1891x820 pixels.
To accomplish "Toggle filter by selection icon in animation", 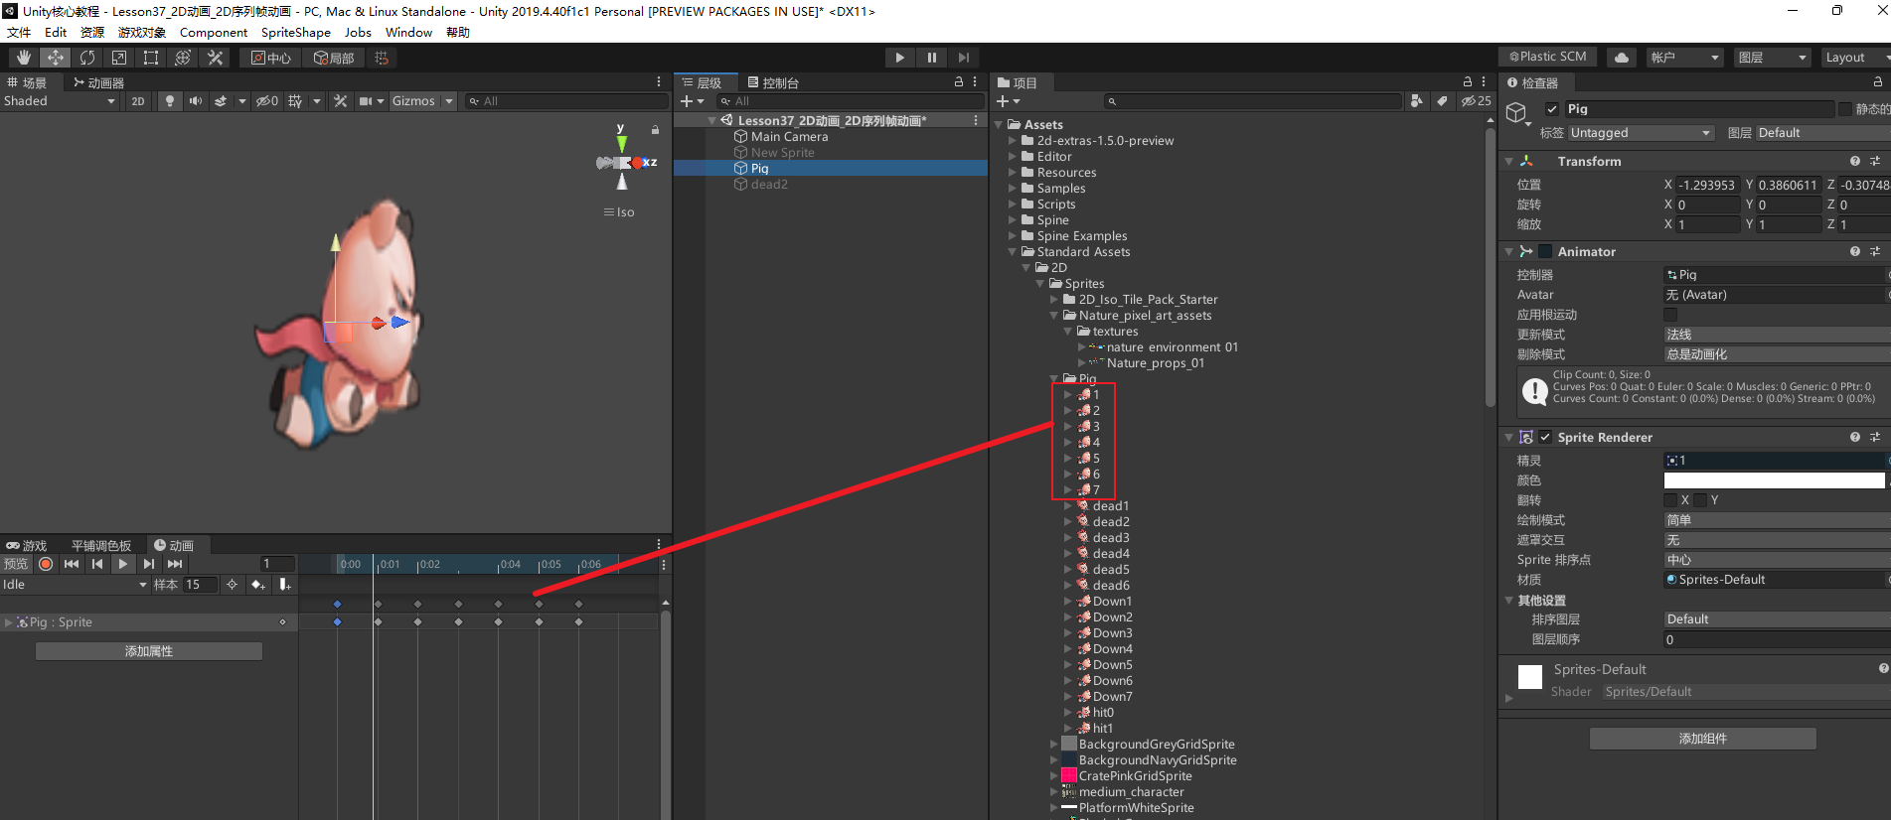I will [232, 585].
